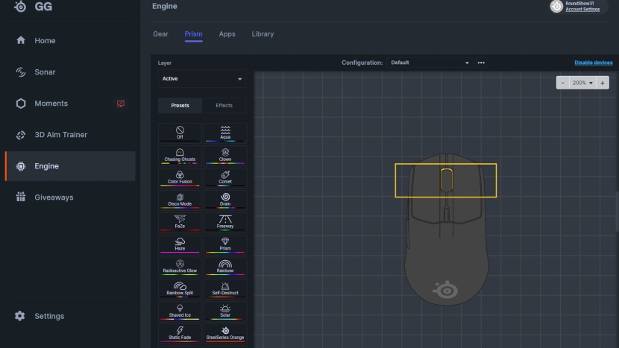The height and width of the screenshot is (348, 619).
Task: Apply the Rainbow Split preset
Action: coord(180,289)
